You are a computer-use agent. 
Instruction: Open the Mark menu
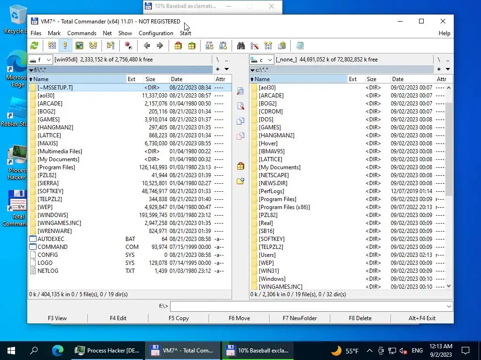[54, 33]
